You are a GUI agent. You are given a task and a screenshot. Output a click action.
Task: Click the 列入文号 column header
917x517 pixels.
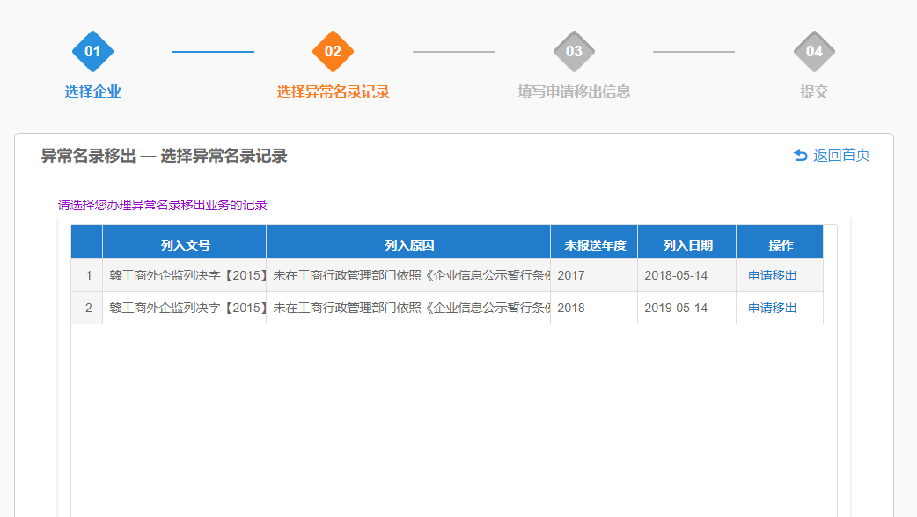(185, 245)
